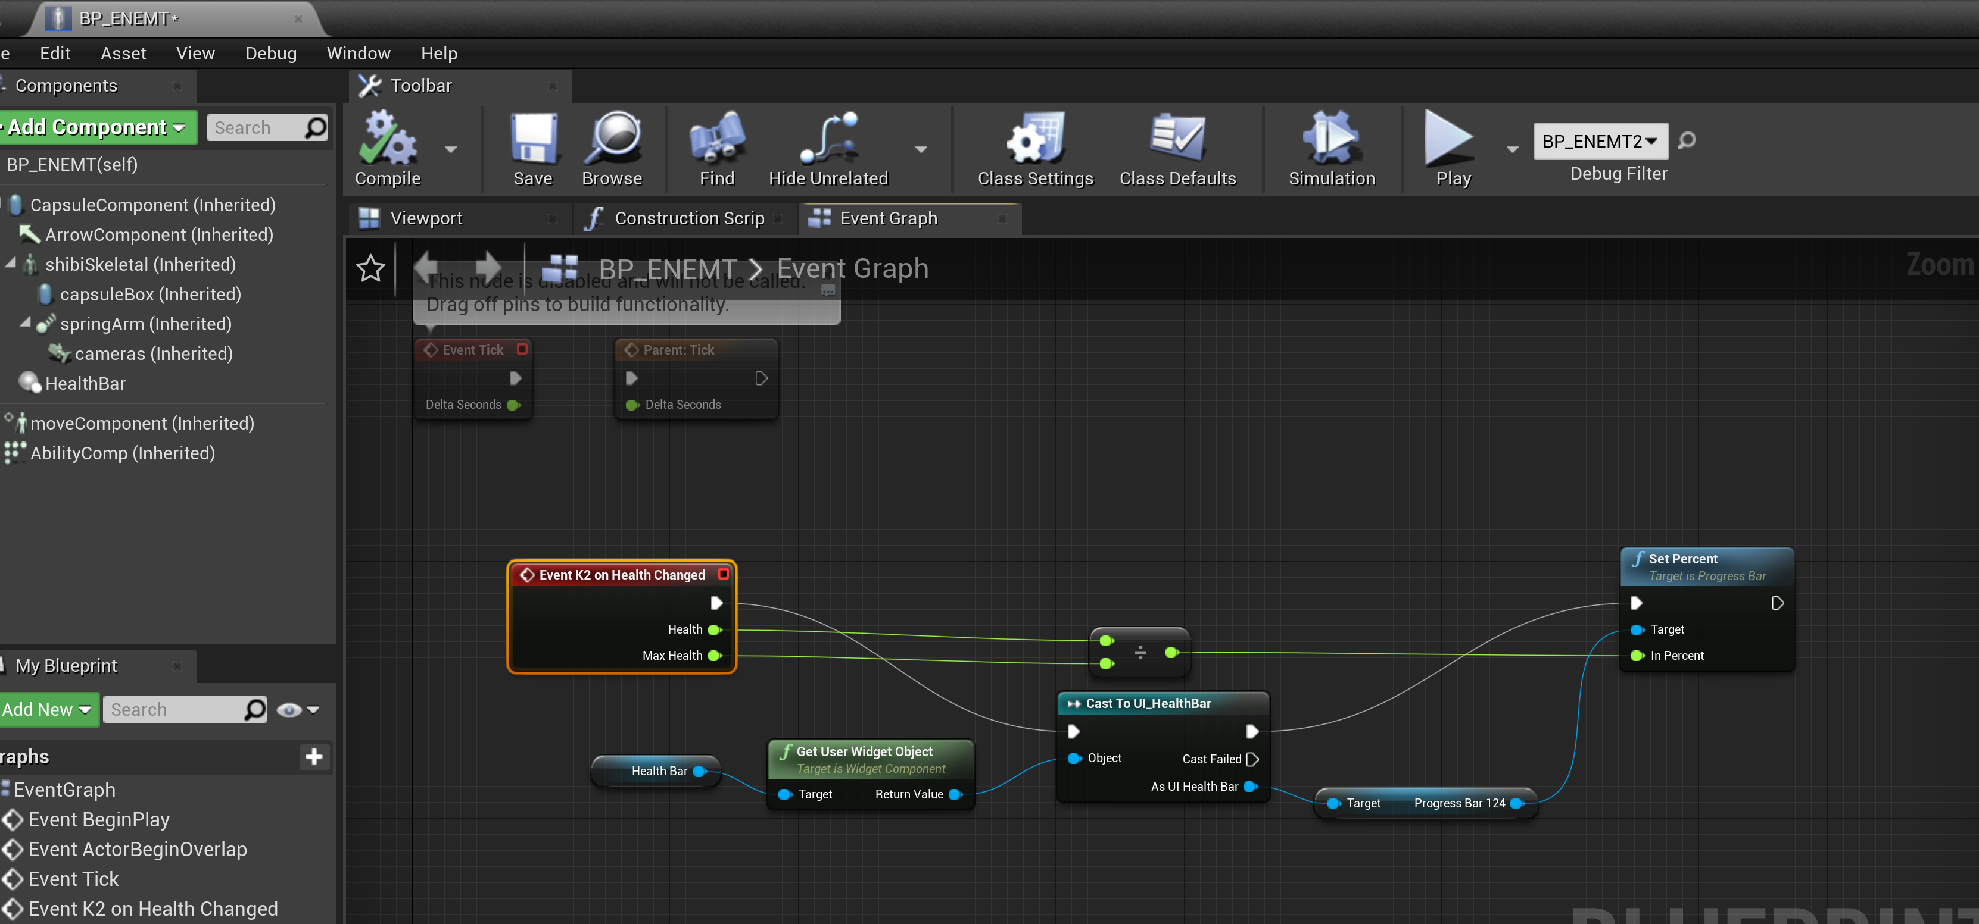Click the Components panel search field
This screenshot has width=1979, height=924.
pyautogui.click(x=261, y=127)
